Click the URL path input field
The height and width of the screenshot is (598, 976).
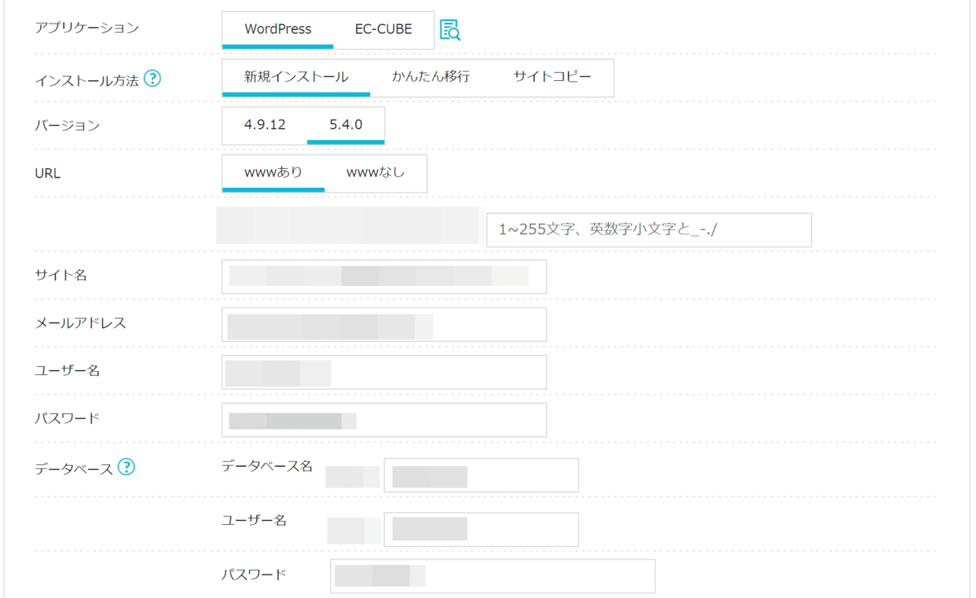tap(648, 230)
